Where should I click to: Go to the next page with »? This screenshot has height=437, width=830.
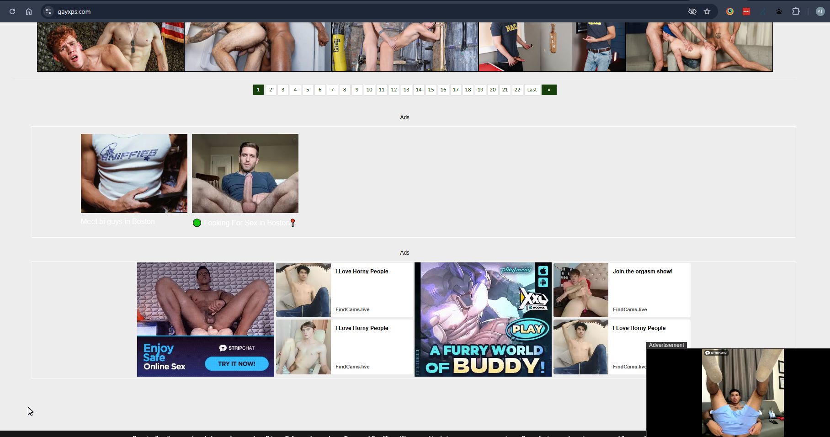tap(549, 90)
